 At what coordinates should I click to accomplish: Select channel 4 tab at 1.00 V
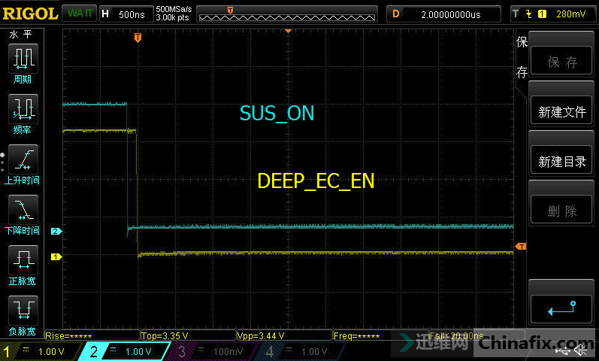click(x=301, y=351)
